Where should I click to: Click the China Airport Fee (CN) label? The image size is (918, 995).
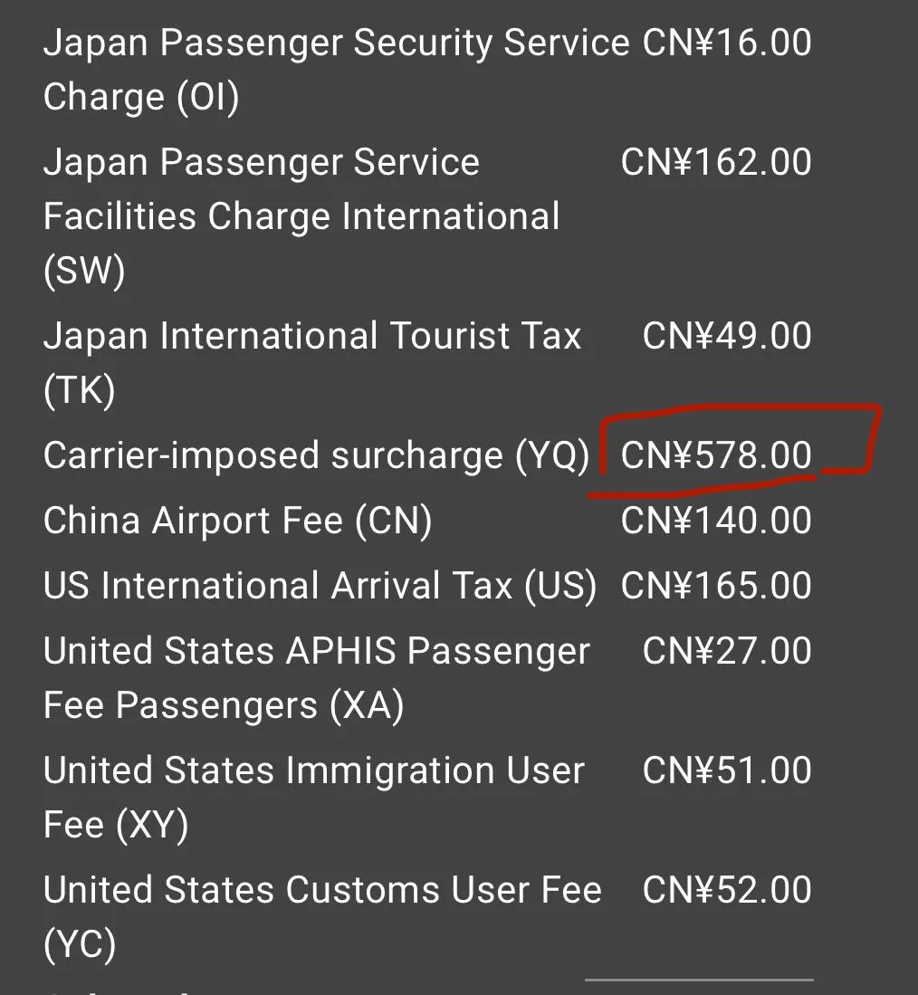[237, 521]
